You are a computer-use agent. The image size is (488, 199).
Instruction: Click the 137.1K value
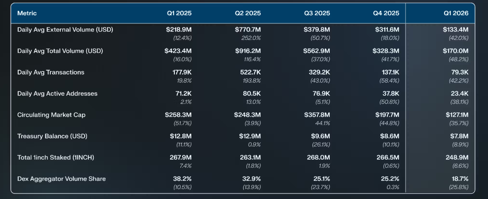(x=390, y=72)
